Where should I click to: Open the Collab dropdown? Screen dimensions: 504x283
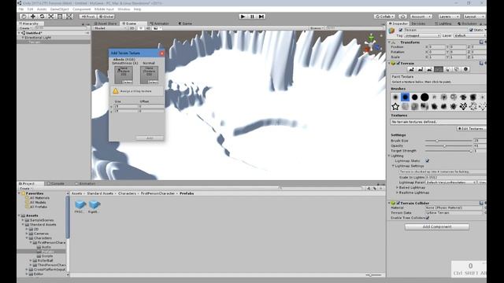(384, 17)
